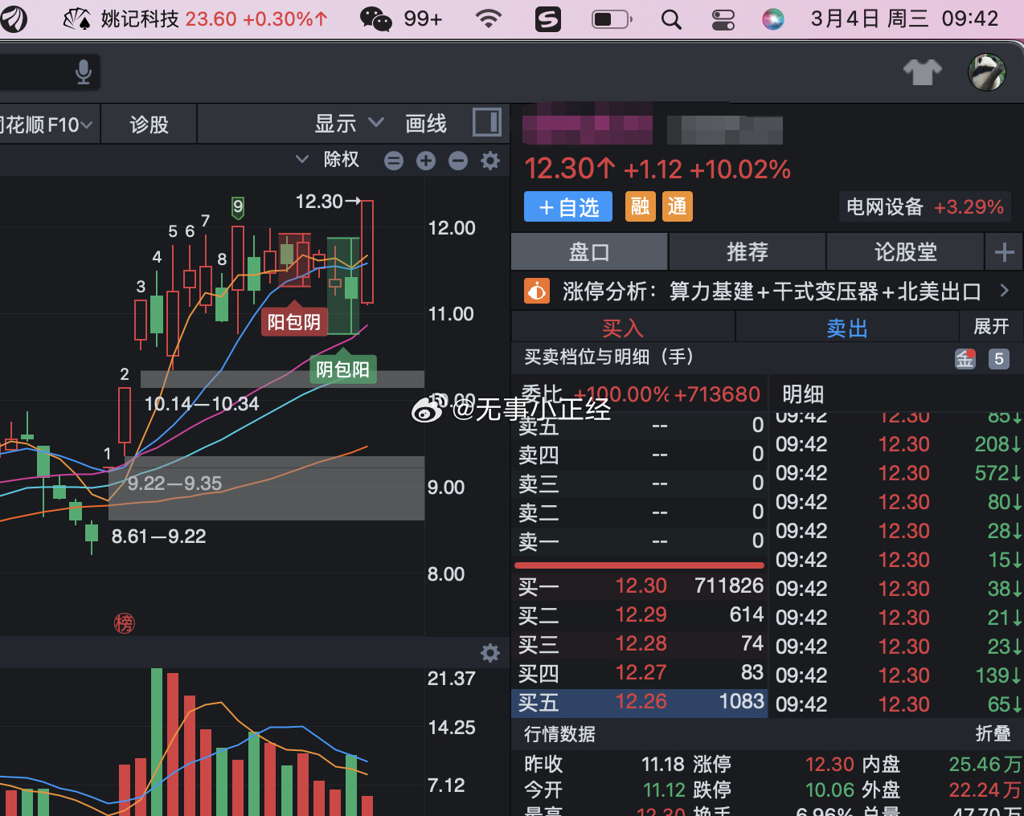Add stock via 自选 button
The width and height of the screenshot is (1024, 816).
pyautogui.click(x=568, y=207)
